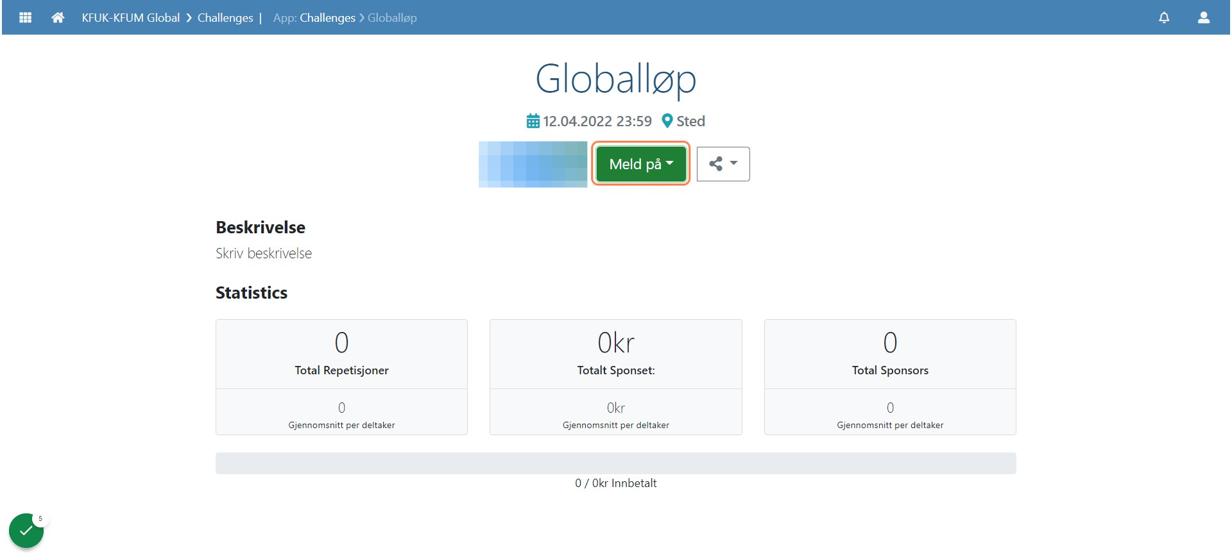Click the calendar icon beside the date

(x=533, y=121)
